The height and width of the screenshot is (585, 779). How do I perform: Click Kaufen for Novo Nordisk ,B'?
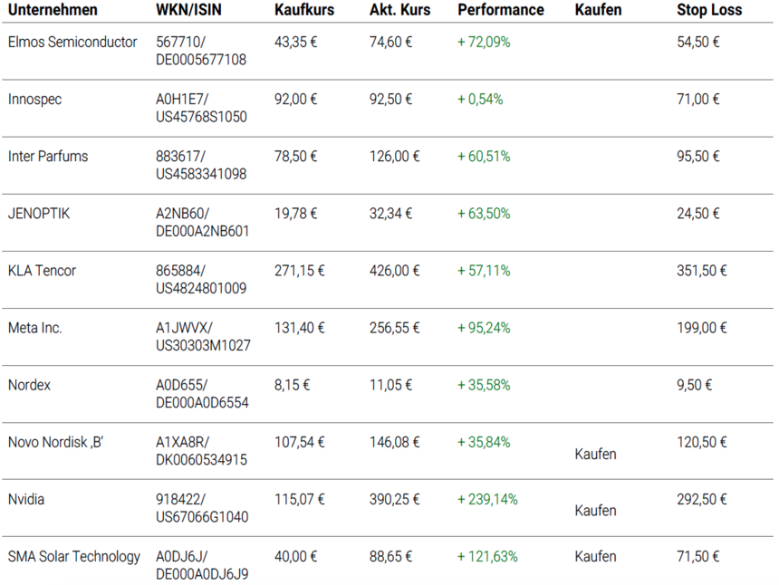(x=596, y=453)
